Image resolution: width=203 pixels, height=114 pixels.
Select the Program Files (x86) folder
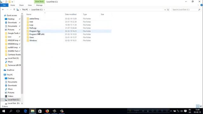(37, 34)
